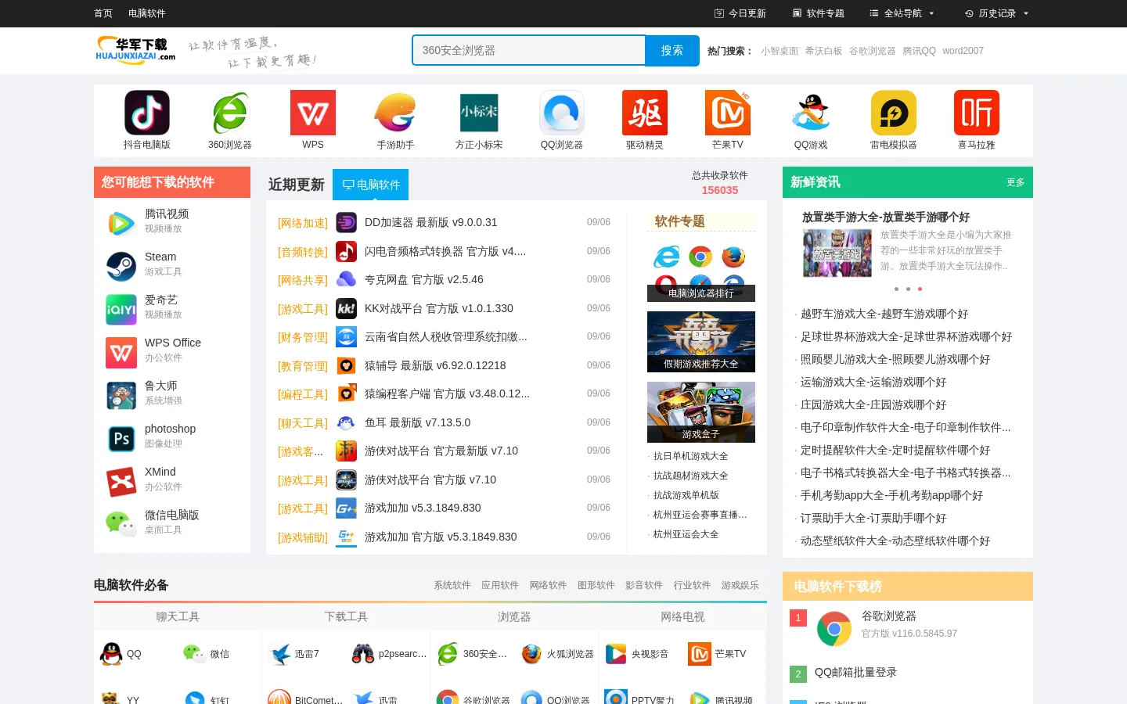Expand the 历史记录 dropdown
1127x704 pixels.
coord(996,13)
